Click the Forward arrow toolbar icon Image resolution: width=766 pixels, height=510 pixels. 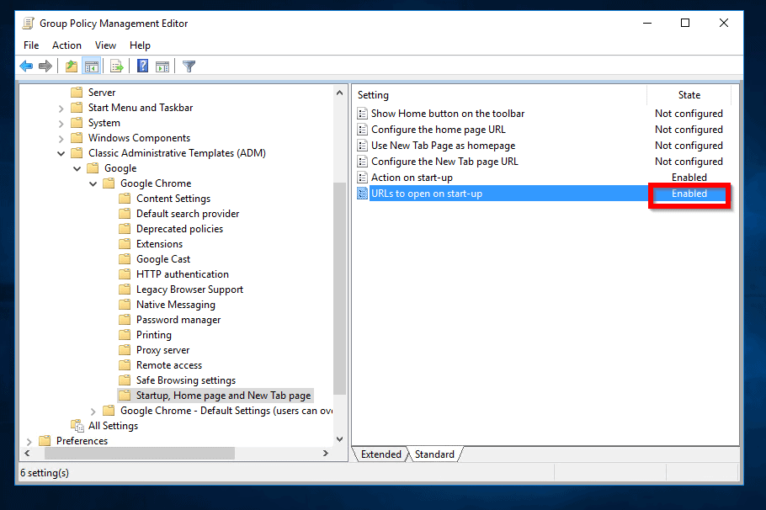45,66
